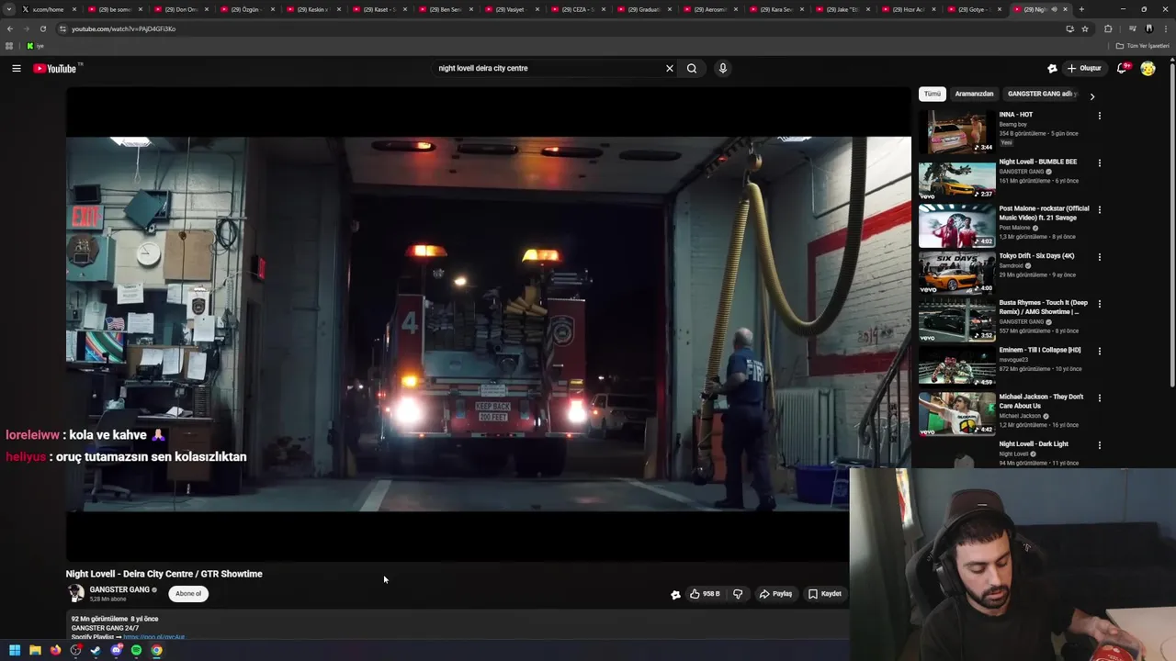Close the (29) CEZA tab
This screenshot has width=1176, height=661.
click(603, 9)
